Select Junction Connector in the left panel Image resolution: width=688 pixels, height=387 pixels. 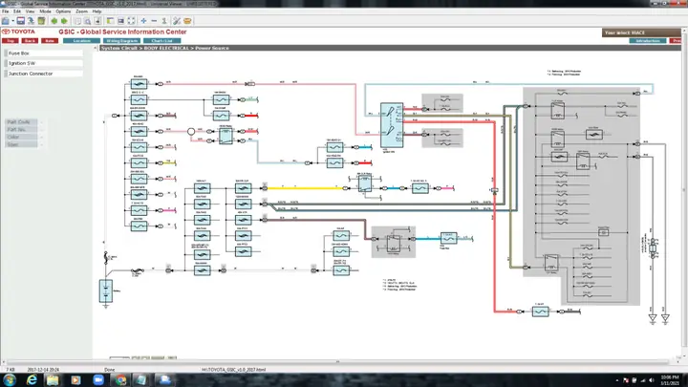tap(43, 74)
